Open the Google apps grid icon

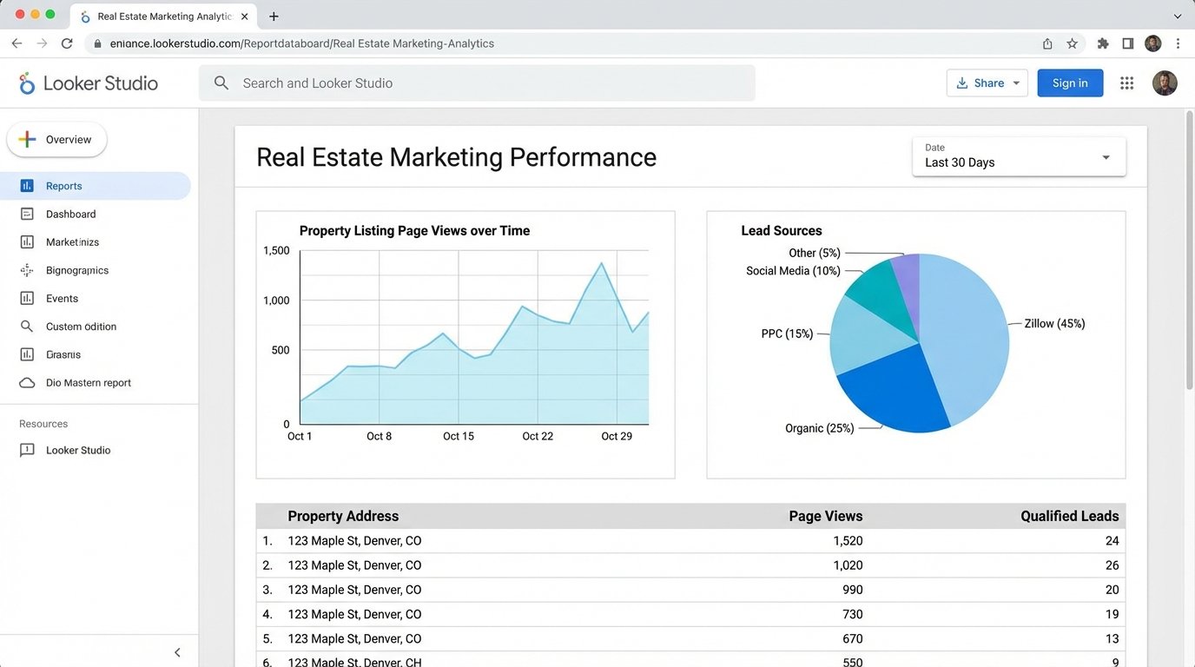coord(1126,83)
